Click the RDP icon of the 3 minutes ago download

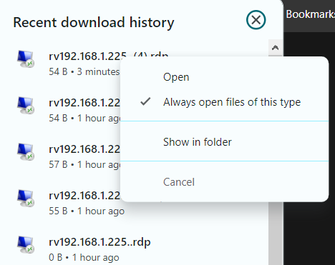pos(26,59)
